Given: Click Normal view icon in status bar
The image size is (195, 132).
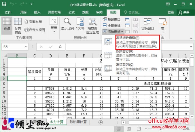Looking at the screenshot, I should [118, 129].
